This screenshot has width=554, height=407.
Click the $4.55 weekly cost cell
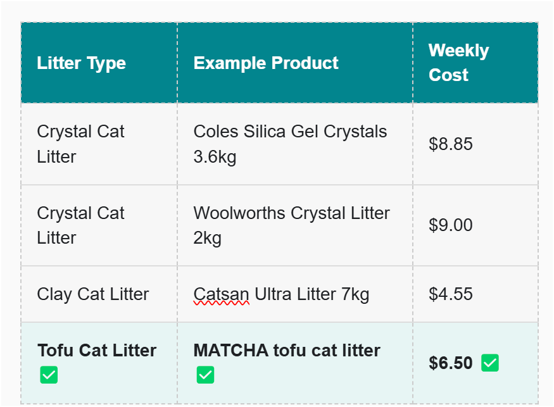pos(451,294)
